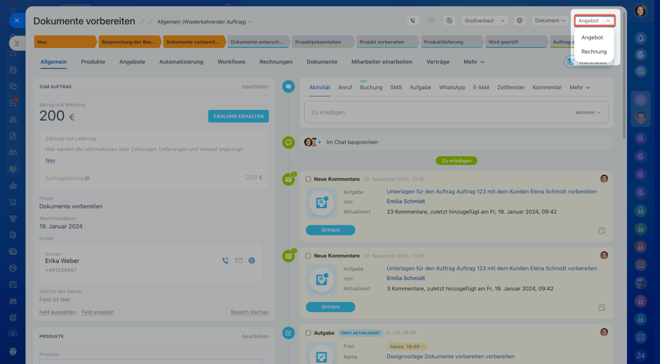Image resolution: width=660 pixels, height=364 pixels.
Task: Click green chat icon beside Im Chat besprechen
Action: coord(288,142)
